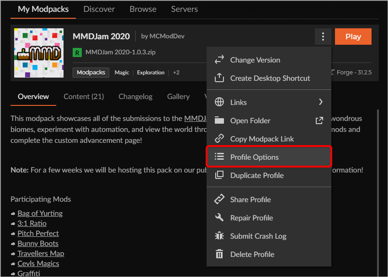Click the MMDJam 2020-1.0.3.zip file name

coord(121,52)
